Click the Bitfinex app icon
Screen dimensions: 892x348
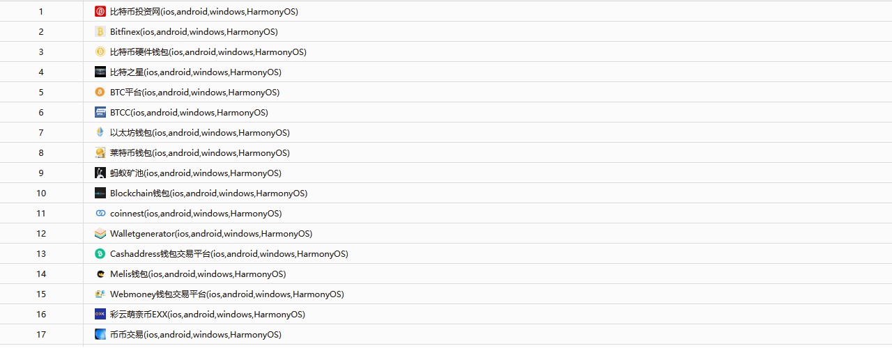100,32
